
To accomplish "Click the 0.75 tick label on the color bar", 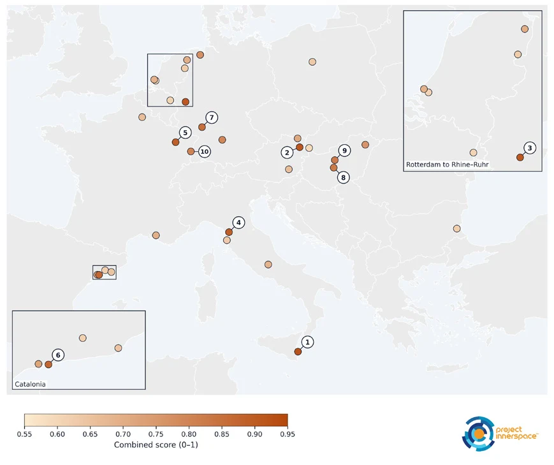I will [156, 434].
